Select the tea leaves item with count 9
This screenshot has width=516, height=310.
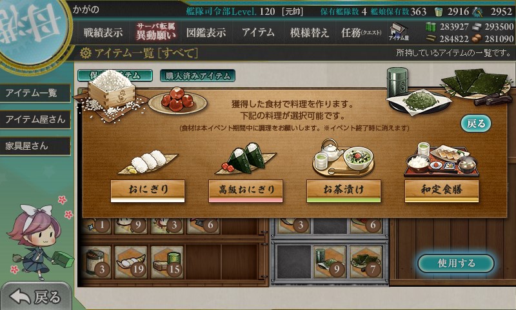pos(330,263)
